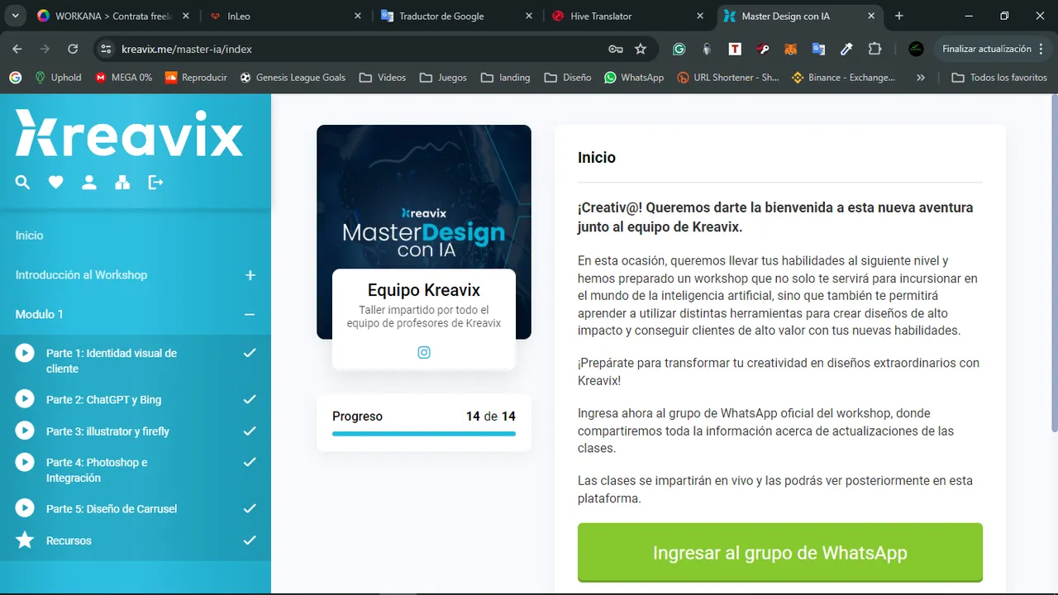The image size is (1058, 595).
Task: Open the Reproducir bookmark
Action: pyautogui.click(x=196, y=77)
